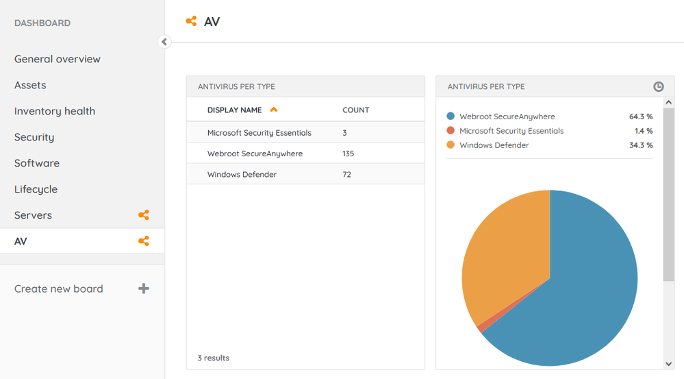Go to Inventory health board

[55, 111]
